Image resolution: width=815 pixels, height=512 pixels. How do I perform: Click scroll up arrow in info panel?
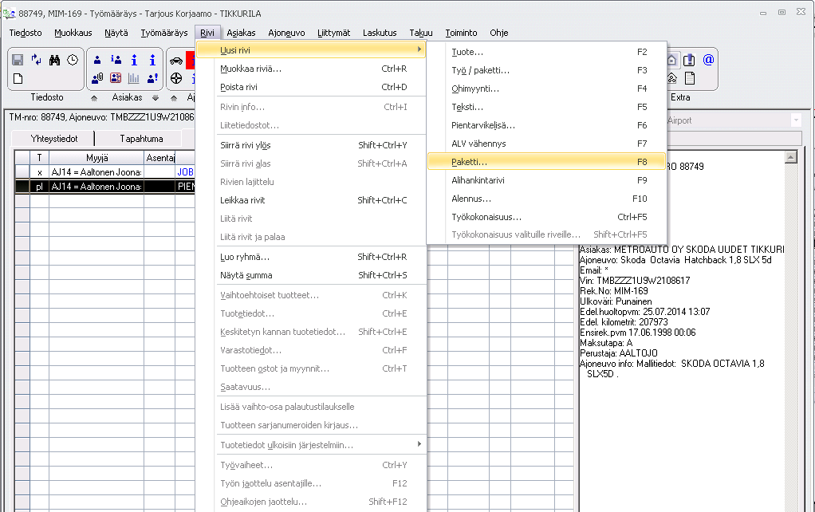click(790, 157)
